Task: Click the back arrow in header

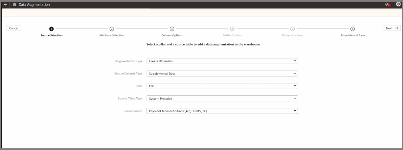Action: tap(6, 5)
